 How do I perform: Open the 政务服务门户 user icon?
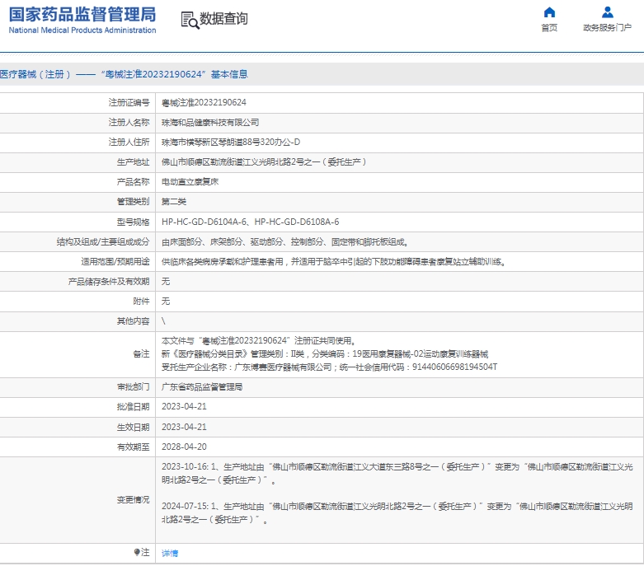click(608, 12)
